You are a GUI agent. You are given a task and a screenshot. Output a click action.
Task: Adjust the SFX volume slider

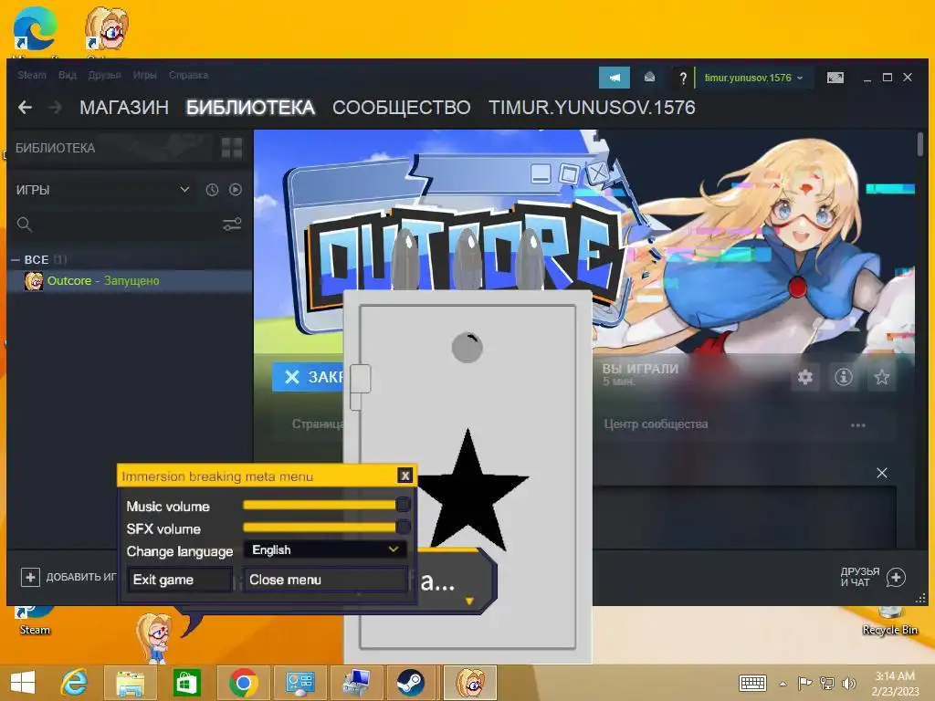tap(326, 527)
